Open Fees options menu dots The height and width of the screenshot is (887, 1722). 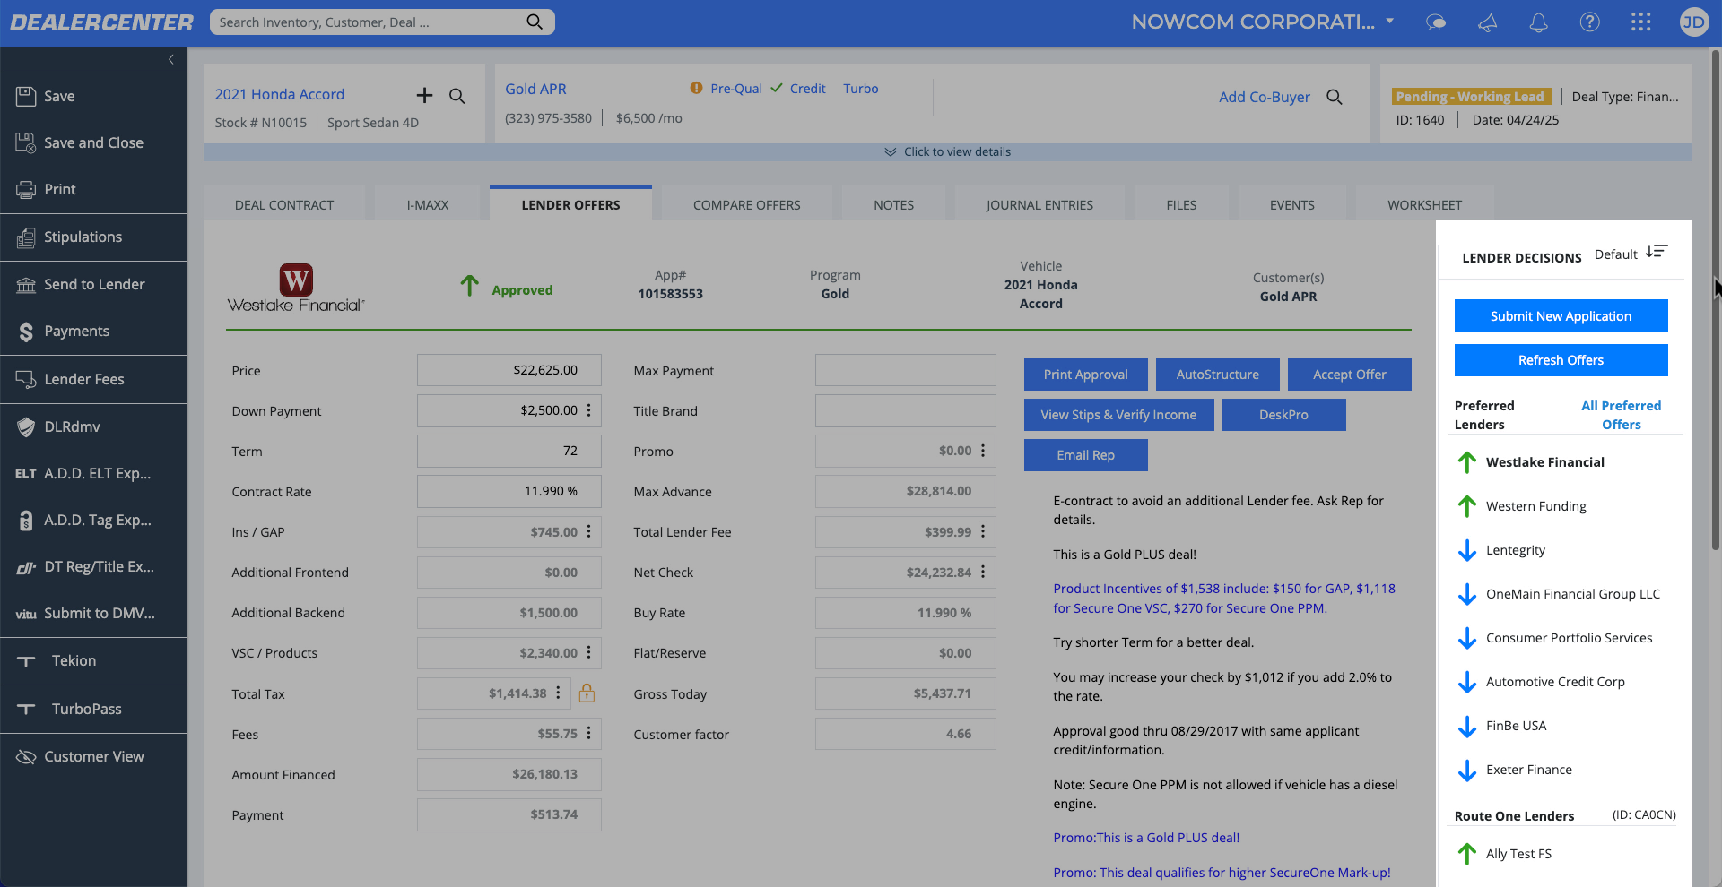click(x=588, y=733)
